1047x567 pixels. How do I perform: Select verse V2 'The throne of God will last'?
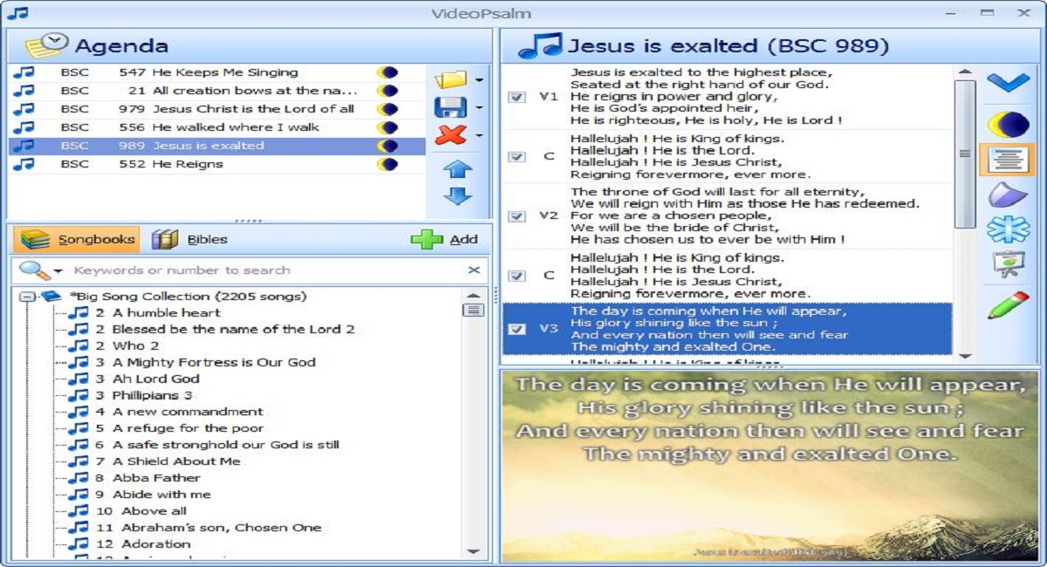(x=726, y=215)
